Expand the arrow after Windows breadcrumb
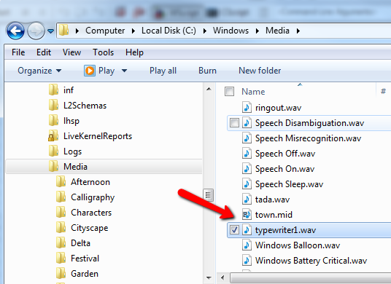This screenshot has height=284, width=391. click(258, 31)
